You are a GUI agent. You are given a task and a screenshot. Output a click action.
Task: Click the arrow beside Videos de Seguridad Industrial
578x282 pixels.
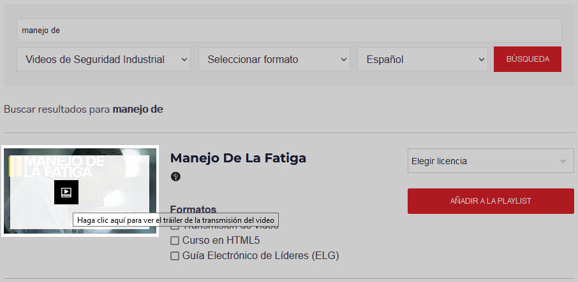pyautogui.click(x=184, y=59)
